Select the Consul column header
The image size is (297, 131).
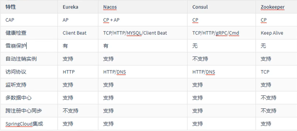point(200,7)
